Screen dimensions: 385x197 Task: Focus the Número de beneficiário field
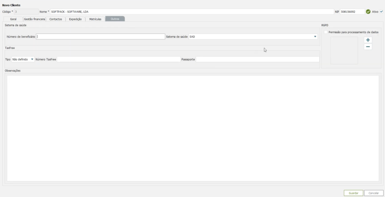point(101,37)
